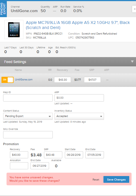Click the feed SRP $47.07 field

click(x=92, y=80)
